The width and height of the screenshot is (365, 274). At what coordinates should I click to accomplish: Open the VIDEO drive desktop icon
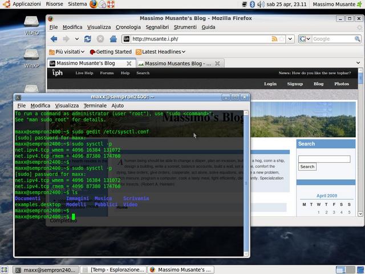[32, 26]
